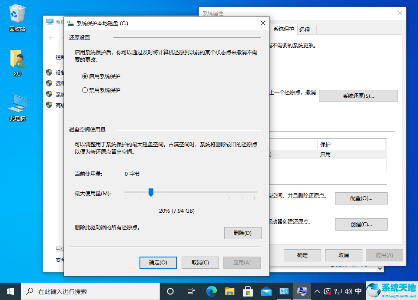Click 配置(O)... button in System Properties
Screen dimensions: 418x300
tap(361, 198)
